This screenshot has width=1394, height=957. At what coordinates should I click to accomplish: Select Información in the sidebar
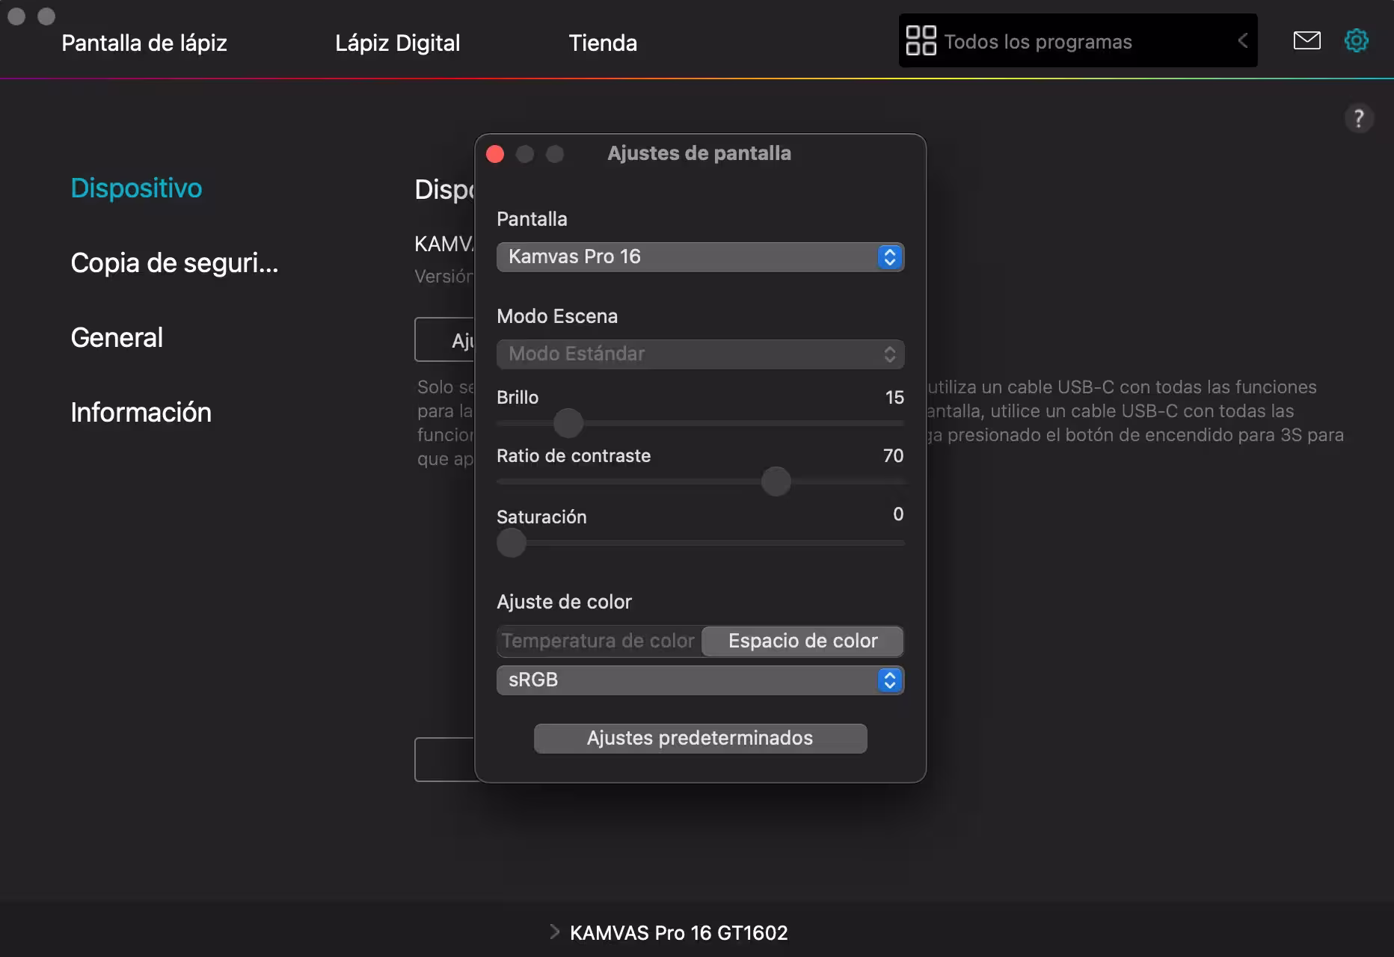click(141, 413)
